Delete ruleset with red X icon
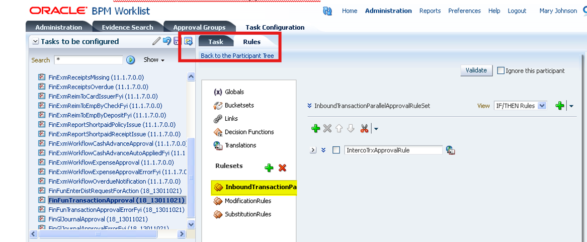587x242 pixels. 282,168
